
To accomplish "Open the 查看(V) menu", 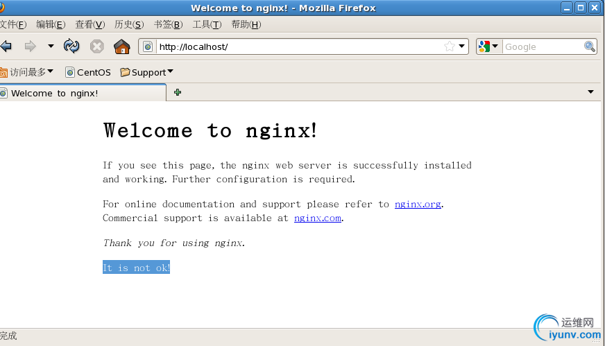I will click(90, 25).
